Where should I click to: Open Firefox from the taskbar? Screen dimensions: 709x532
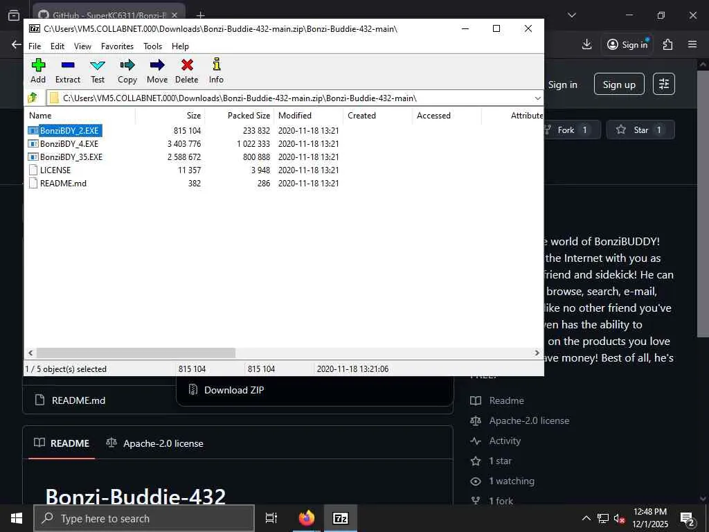[307, 518]
